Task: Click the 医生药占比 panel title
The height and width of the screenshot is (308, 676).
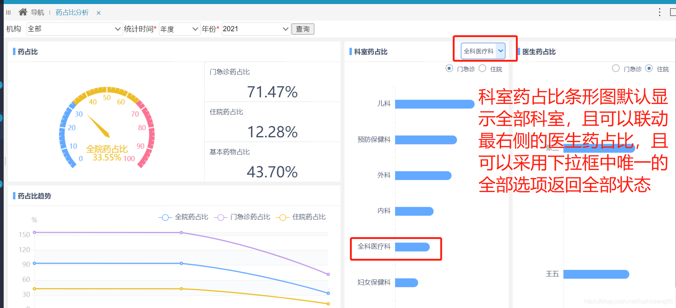Action: pyautogui.click(x=539, y=52)
